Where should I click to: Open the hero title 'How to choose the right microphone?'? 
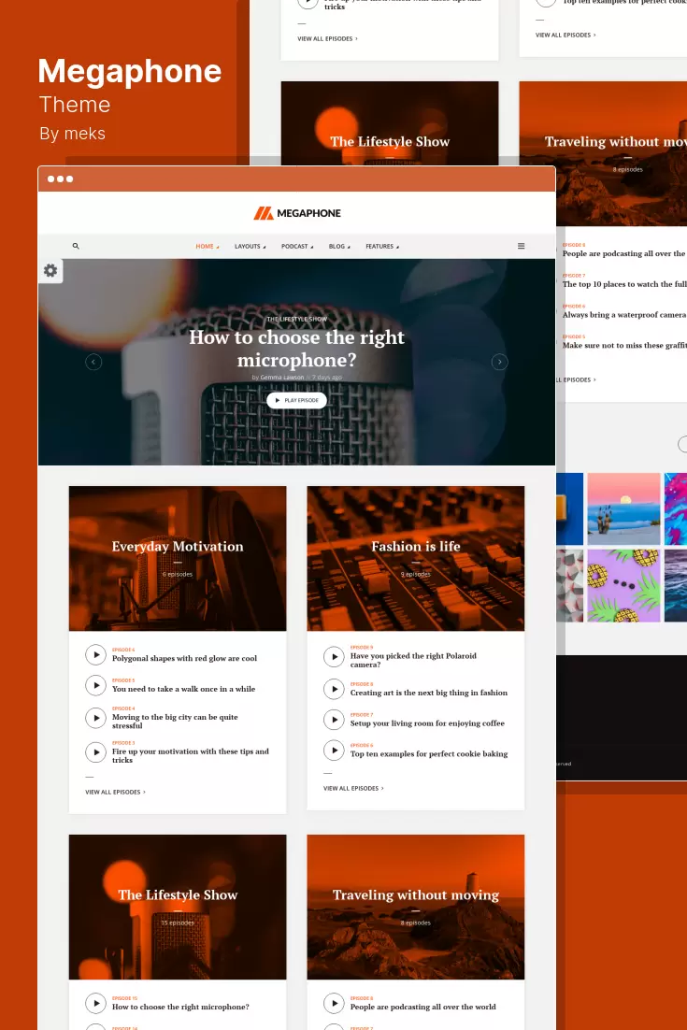pos(297,348)
